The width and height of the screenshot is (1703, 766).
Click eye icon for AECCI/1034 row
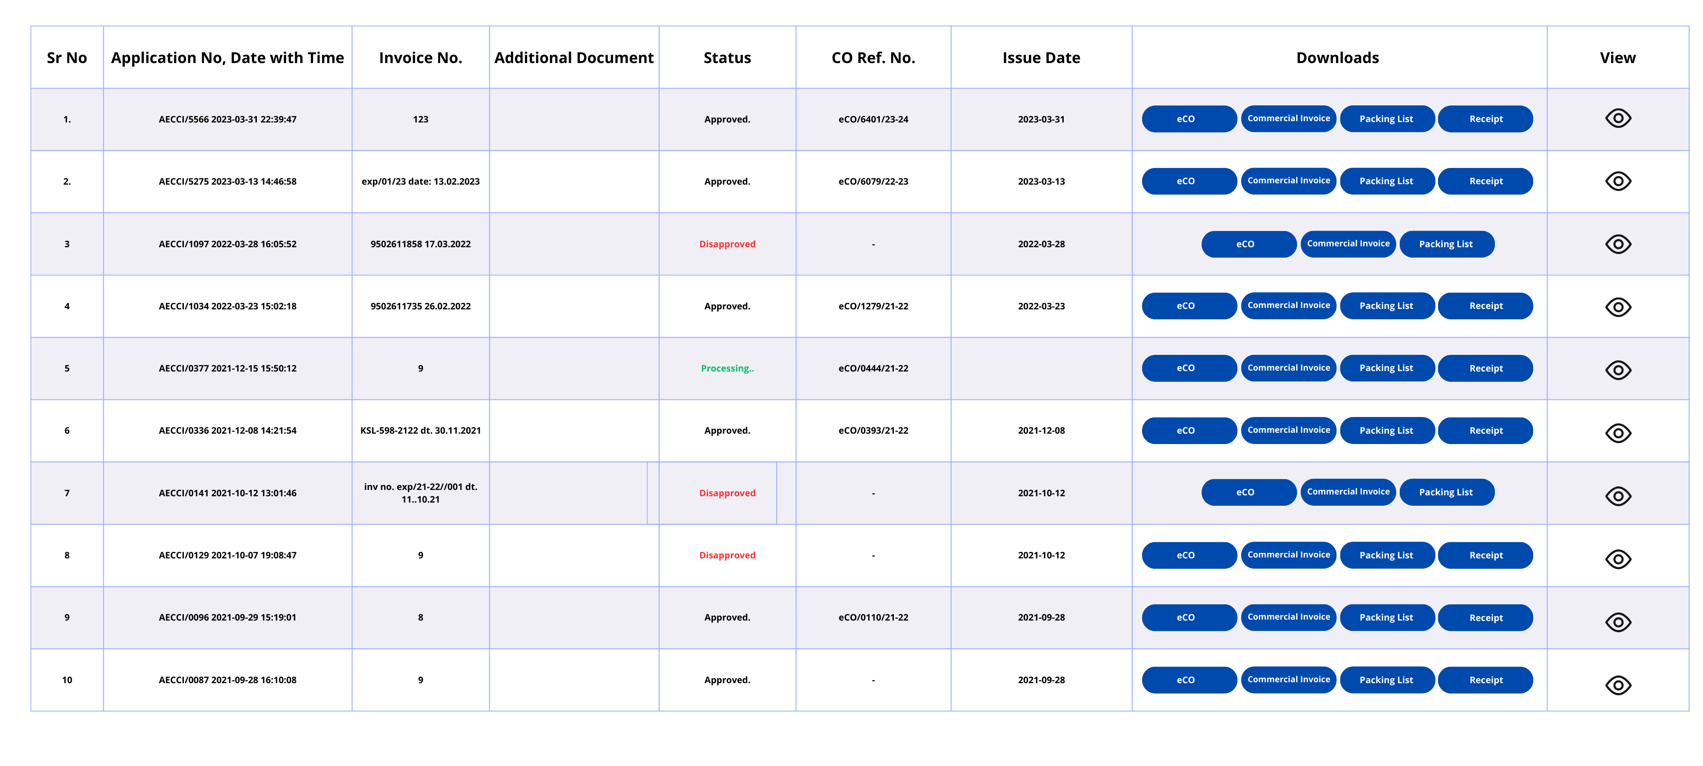click(x=1617, y=307)
